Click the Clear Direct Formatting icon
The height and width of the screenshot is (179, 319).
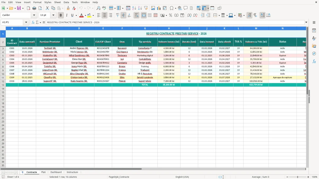[x=74, y=8]
